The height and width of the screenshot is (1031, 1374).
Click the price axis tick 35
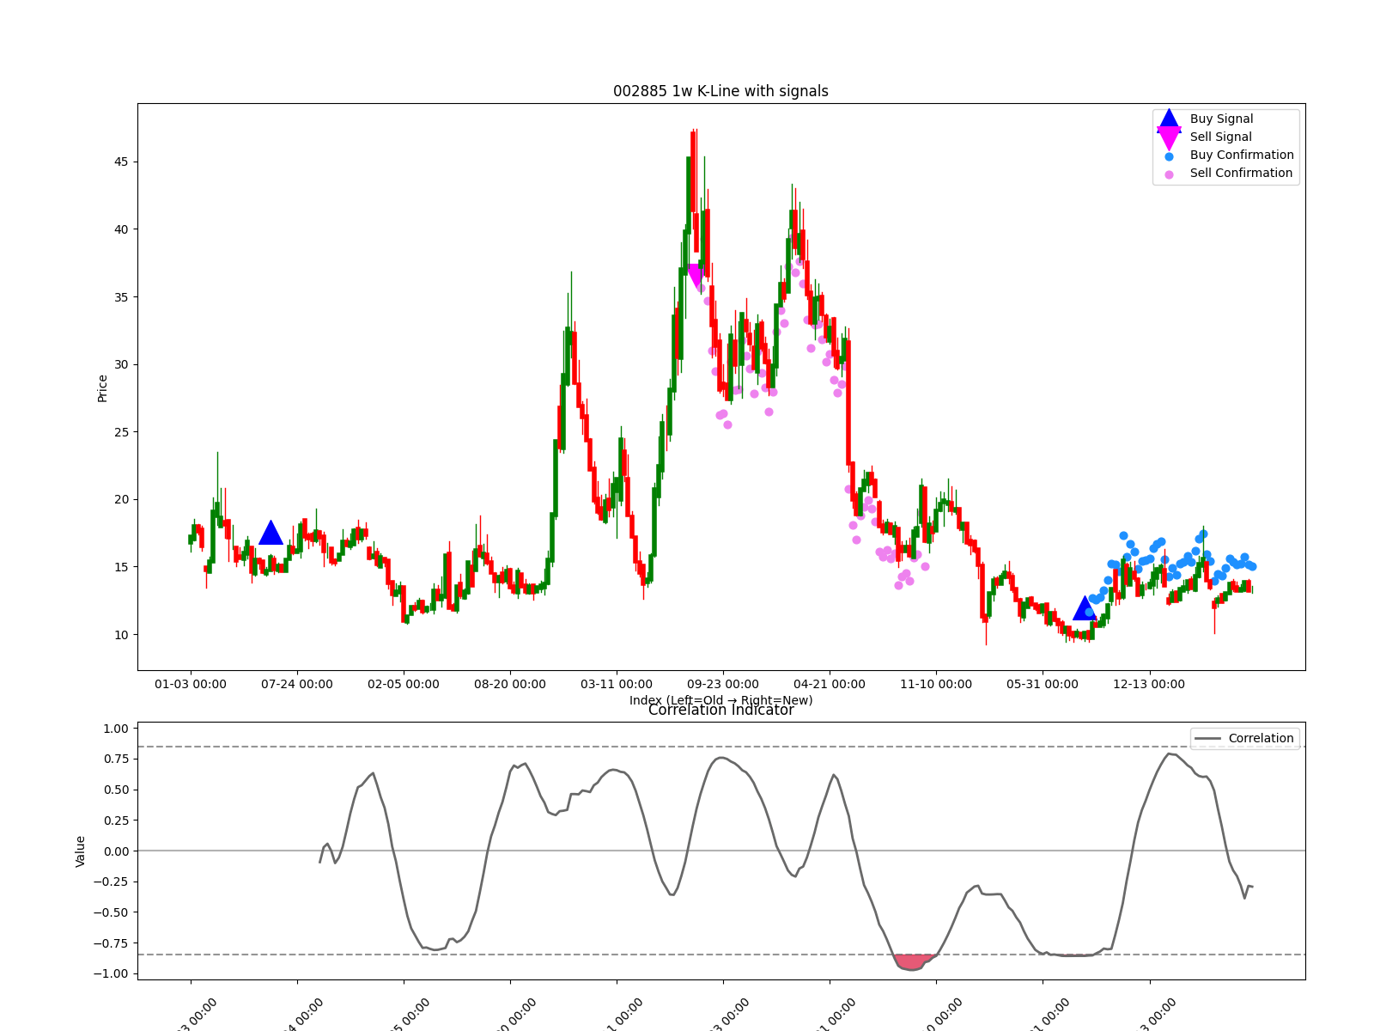(x=120, y=297)
